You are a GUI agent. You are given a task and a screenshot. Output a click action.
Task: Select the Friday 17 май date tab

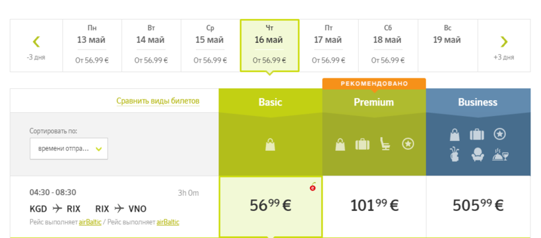point(329,45)
